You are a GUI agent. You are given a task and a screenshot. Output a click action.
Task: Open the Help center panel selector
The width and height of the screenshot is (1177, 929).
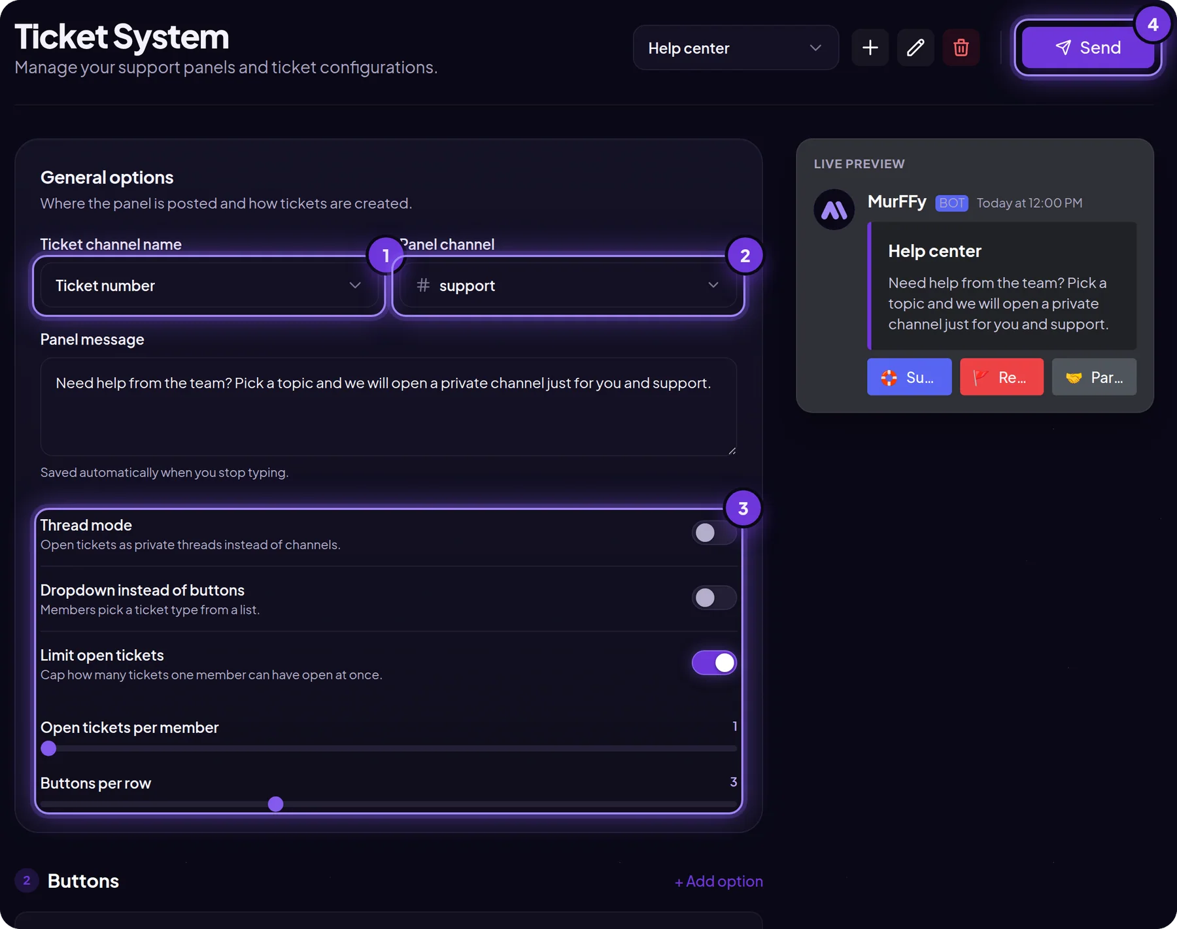pos(736,48)
